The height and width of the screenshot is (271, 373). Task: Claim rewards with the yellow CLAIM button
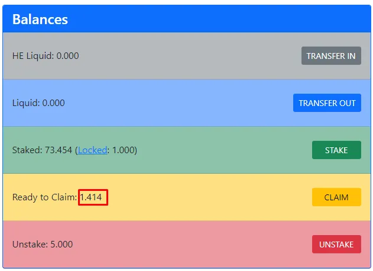tap(336, 197)
